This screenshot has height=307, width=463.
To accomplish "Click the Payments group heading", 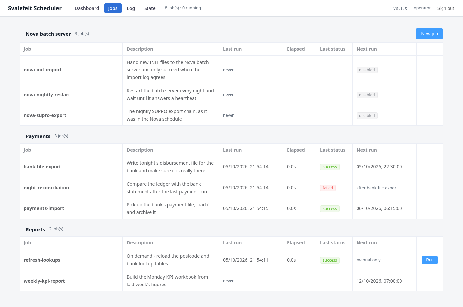I will 38,136.
